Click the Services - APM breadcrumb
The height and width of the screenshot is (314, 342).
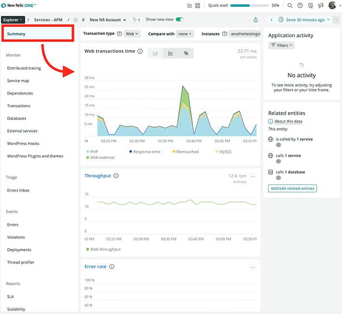[48, 20]
